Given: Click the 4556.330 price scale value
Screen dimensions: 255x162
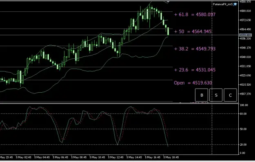Looking at the screenshot, I should click(245, 38).
